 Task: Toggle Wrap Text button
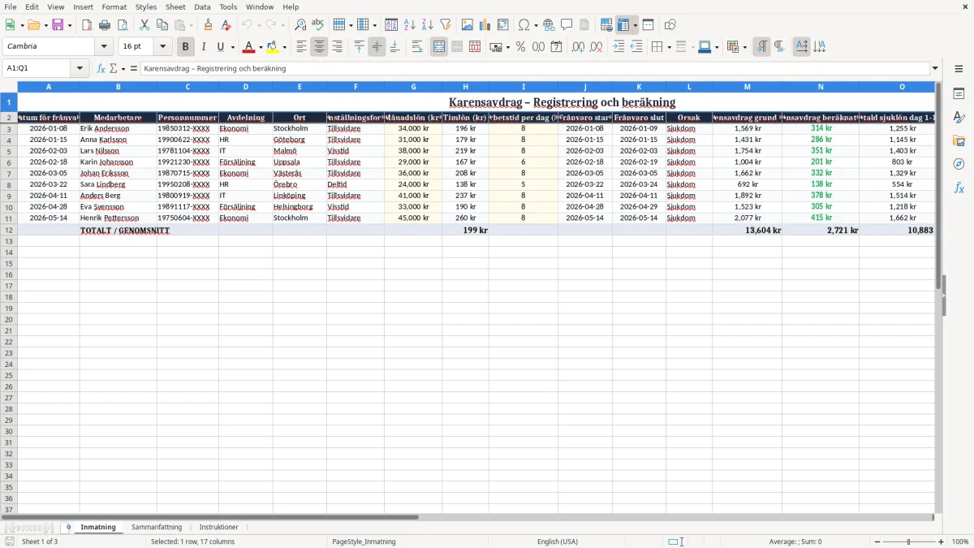(417, 47)
